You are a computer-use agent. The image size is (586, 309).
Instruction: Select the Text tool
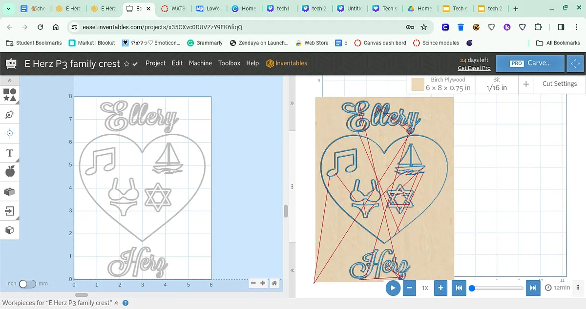[9, 153]
